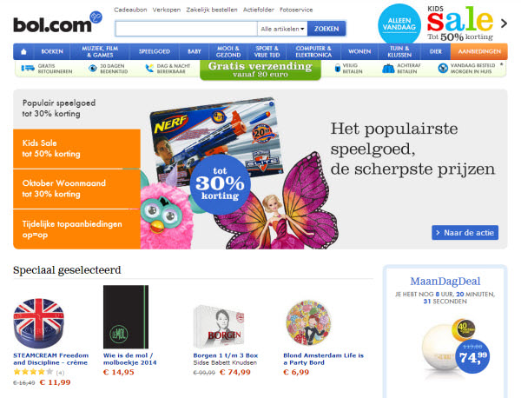Click the achteraf betalen icon
521x398 pixels.
tap(388, 69)
